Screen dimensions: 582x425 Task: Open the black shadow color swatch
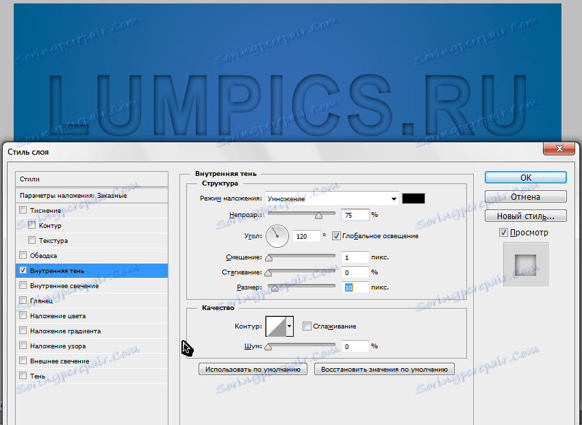point(414,198)
